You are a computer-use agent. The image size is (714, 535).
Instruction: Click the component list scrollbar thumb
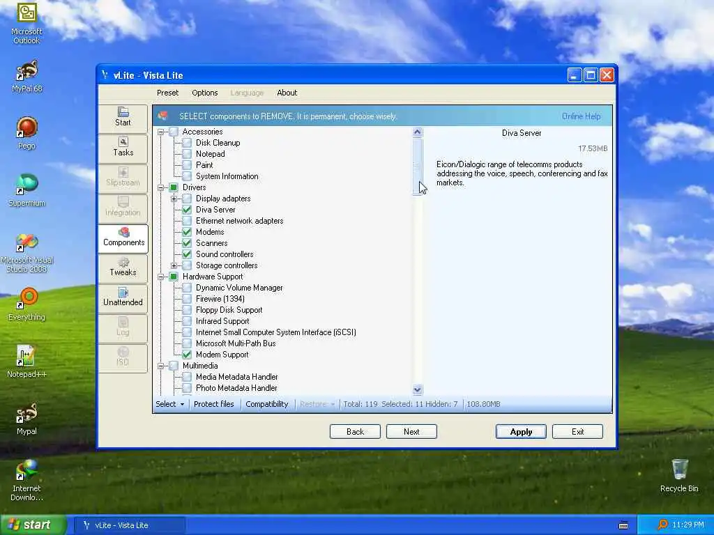click(418, 167)
